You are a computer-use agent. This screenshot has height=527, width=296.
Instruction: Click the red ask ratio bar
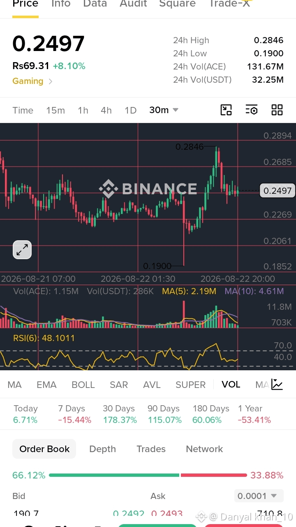214,475
